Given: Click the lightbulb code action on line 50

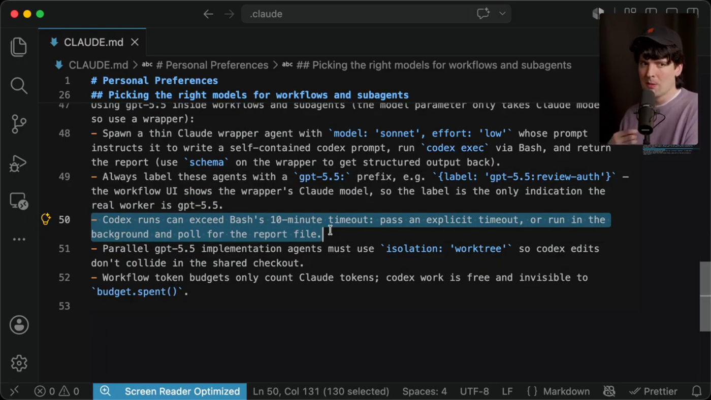Looking at the screenshot, I should coord(46,219).
